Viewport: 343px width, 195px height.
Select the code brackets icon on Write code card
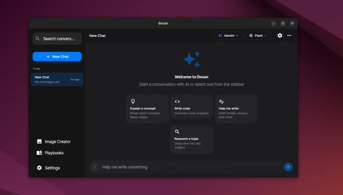pos(177,101)
